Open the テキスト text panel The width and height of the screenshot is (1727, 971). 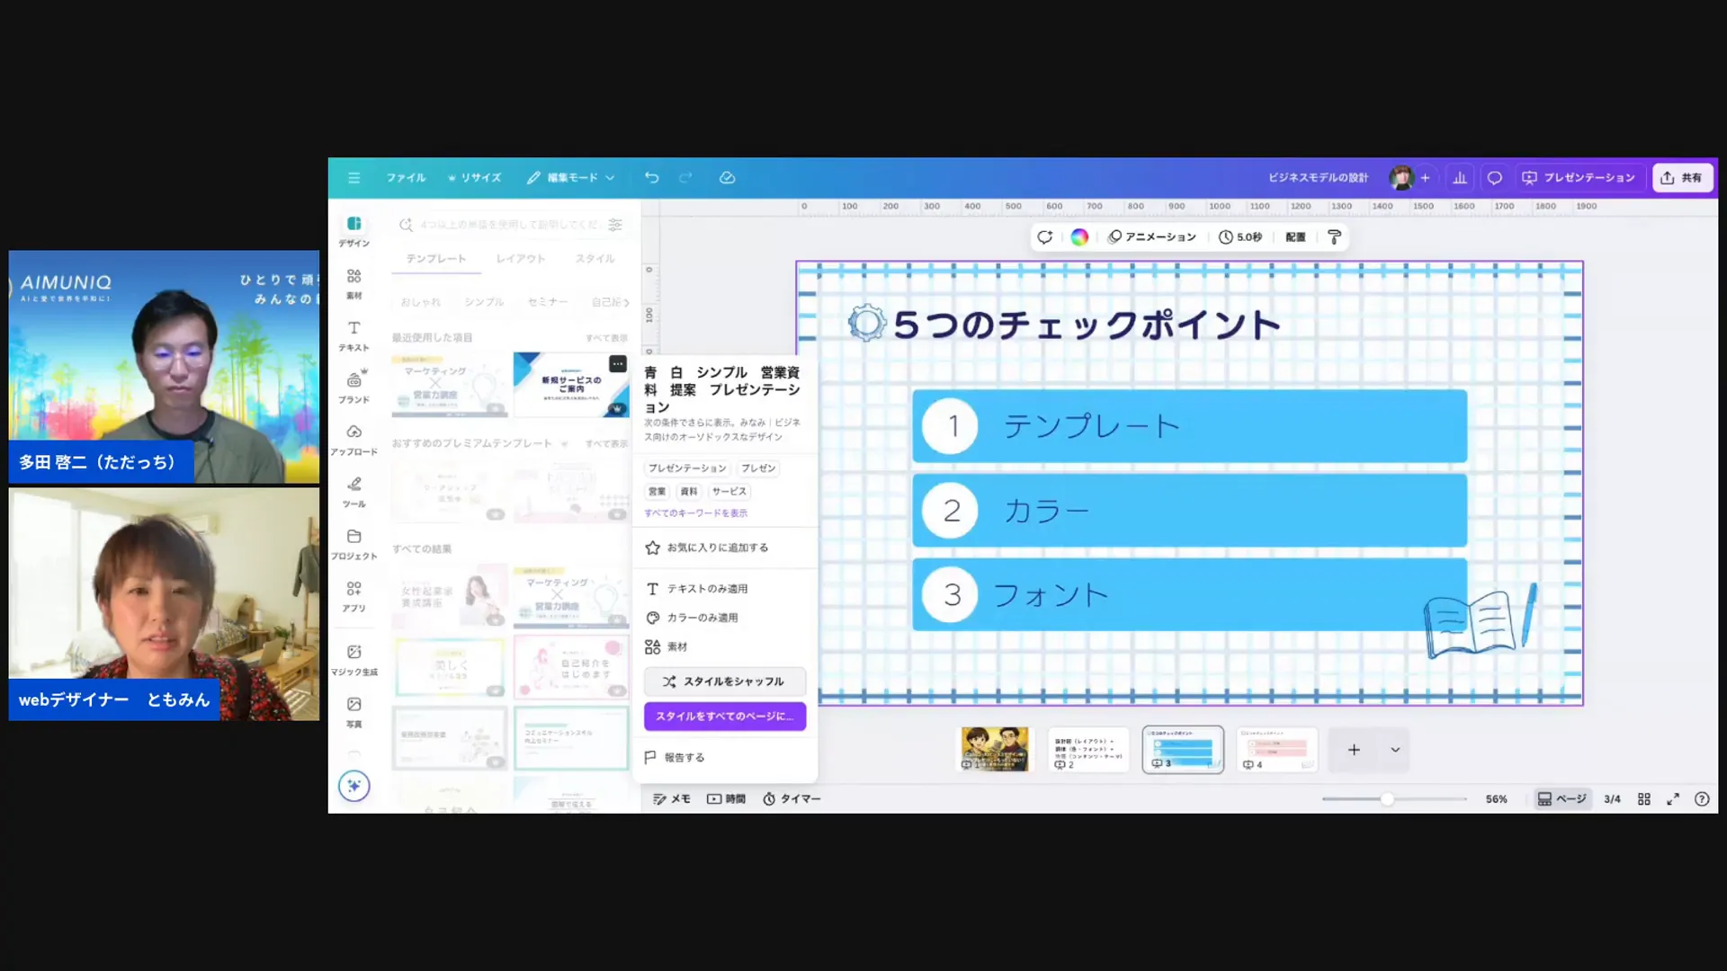(x=353, y=336)
